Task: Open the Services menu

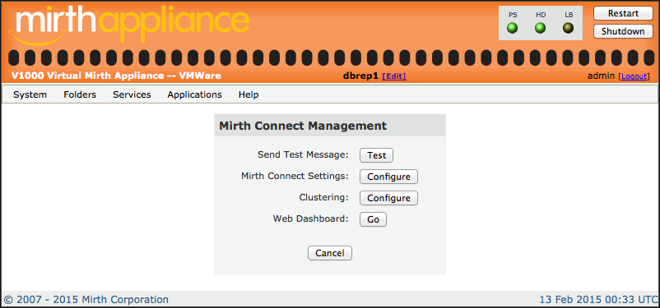Action: pos(132,94)
